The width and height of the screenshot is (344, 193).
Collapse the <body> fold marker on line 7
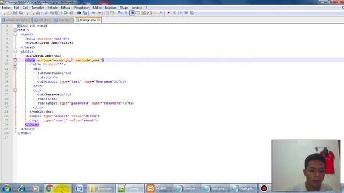tap(15, 51)
